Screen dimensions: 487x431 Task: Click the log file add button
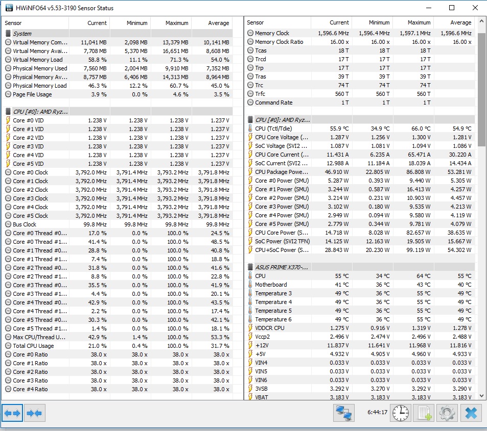pyautogui.click(x=424, y=413)
